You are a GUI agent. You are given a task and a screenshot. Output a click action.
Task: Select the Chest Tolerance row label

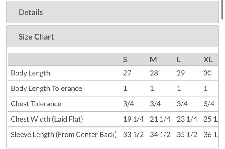36,104
